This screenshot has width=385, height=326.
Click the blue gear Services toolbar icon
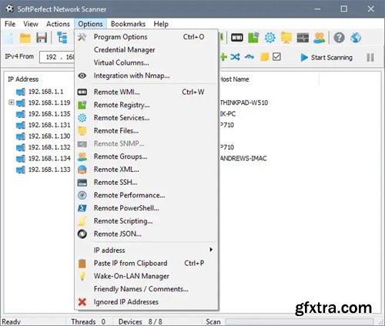269,38
